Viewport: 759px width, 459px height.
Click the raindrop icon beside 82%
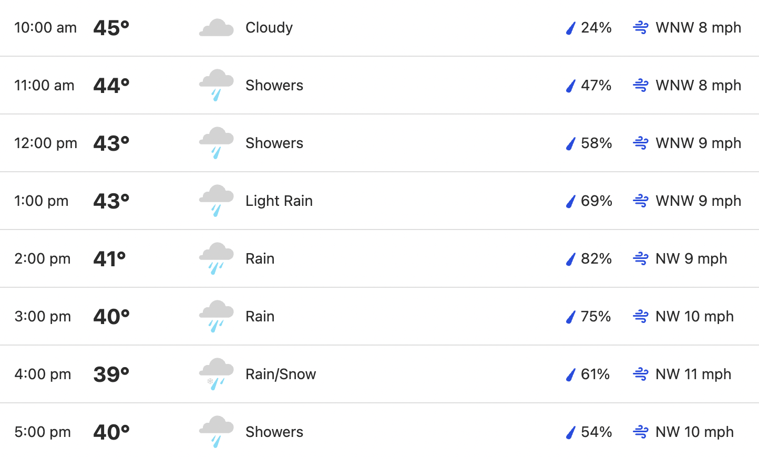pos(571,259)
